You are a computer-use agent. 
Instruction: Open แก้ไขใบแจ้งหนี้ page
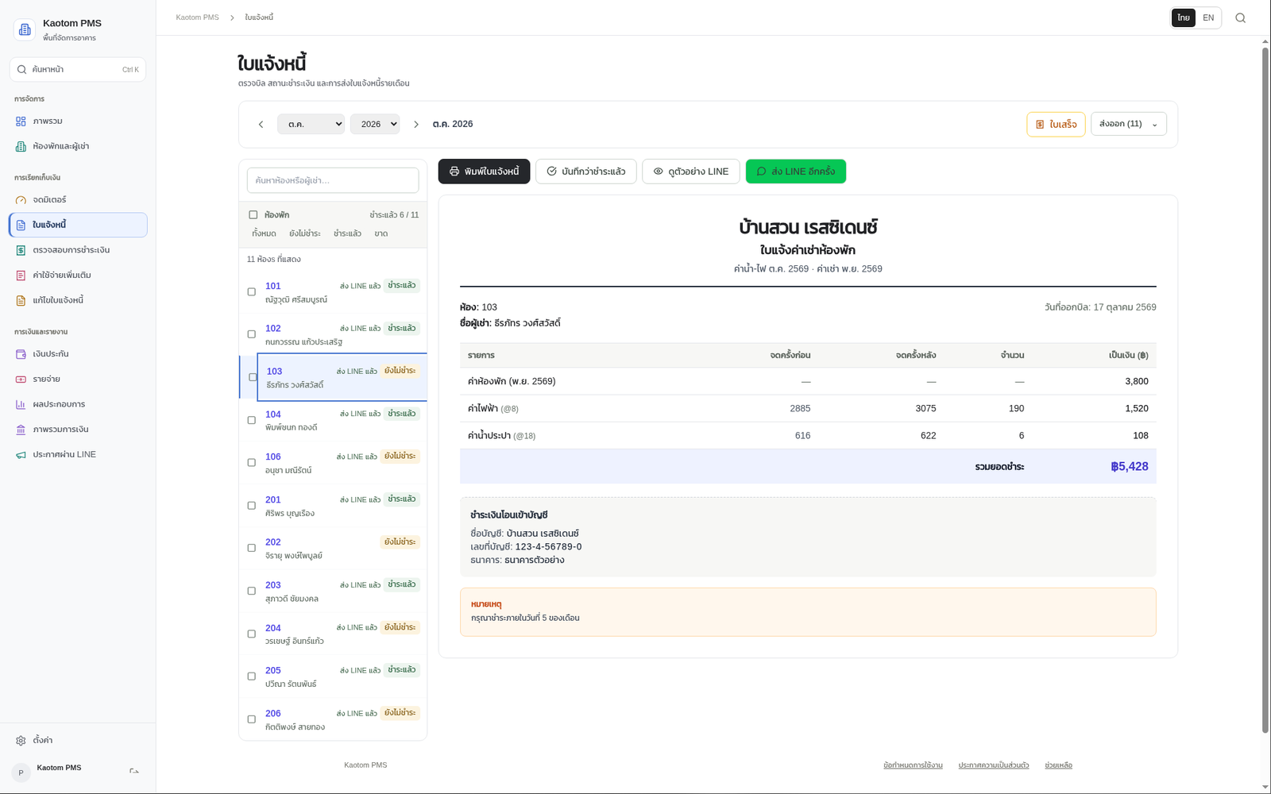78,300
